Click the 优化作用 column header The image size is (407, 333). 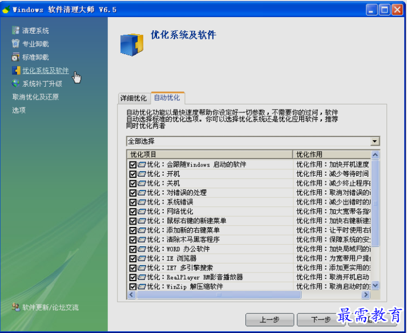pyautogui.click(x=332, y=155)
